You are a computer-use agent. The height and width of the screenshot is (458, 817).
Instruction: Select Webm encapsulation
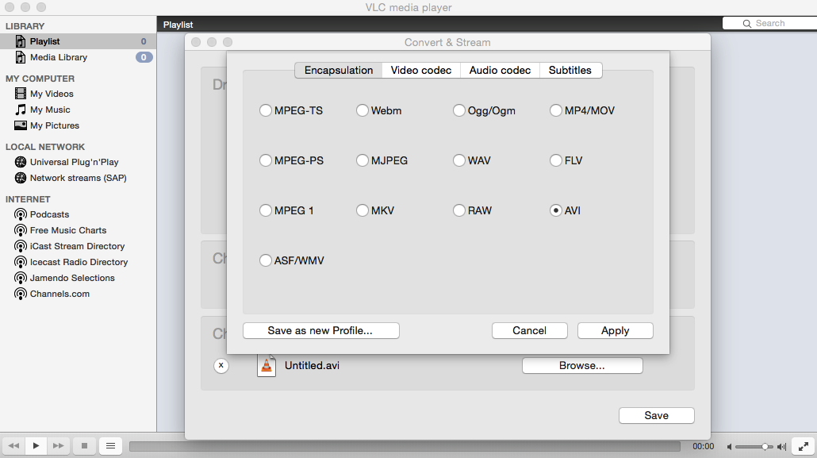coord(379,110)
